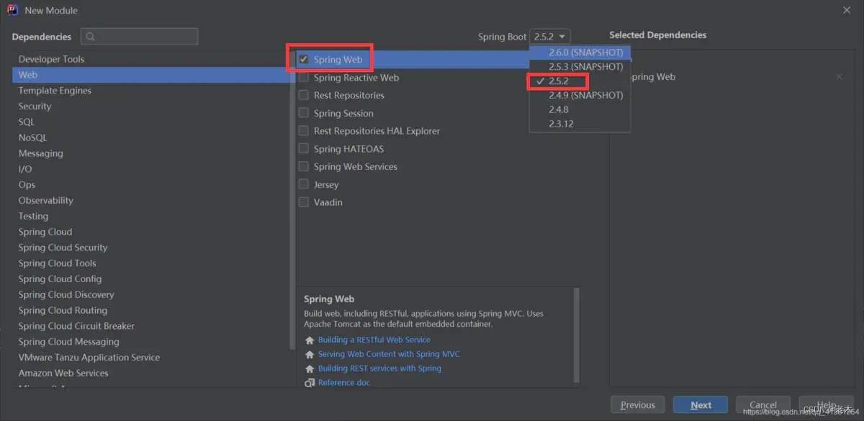This screenshot has height=421, width=864.
Task: Click the search magnifier icon in Dependencies
Action: tap(90, 37)
